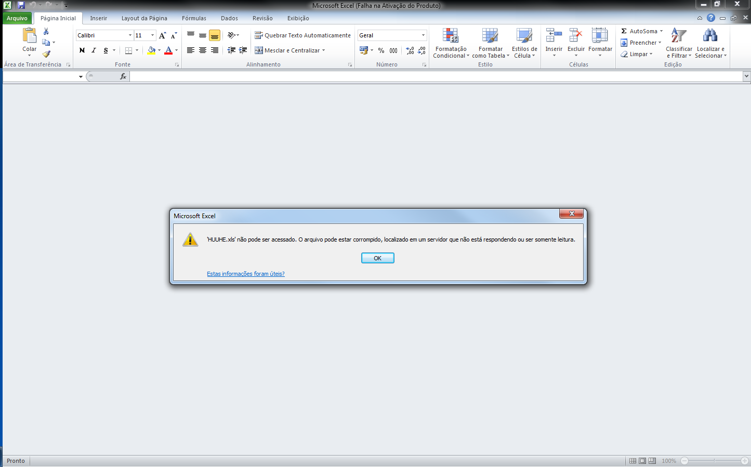Click the Colar paste icon
This screenshot has height=467, width=751.
[x=30, y=35]
